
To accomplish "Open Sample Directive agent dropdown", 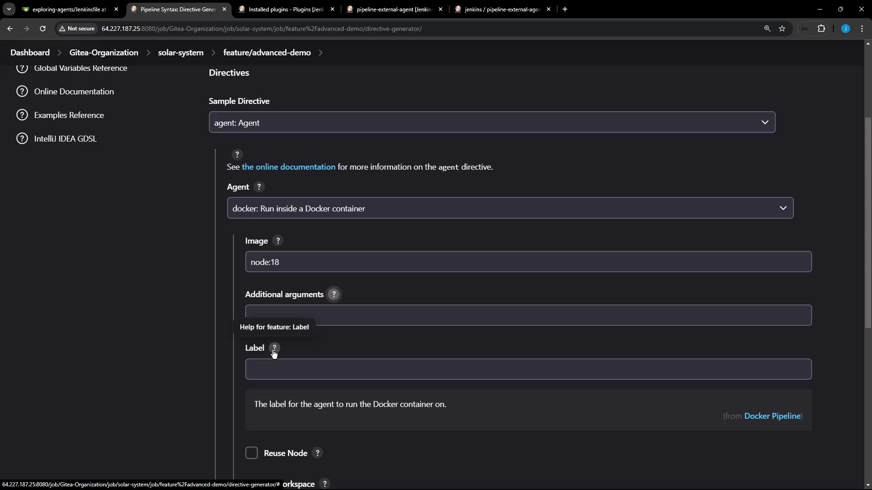I will click(x=492, y=122).
